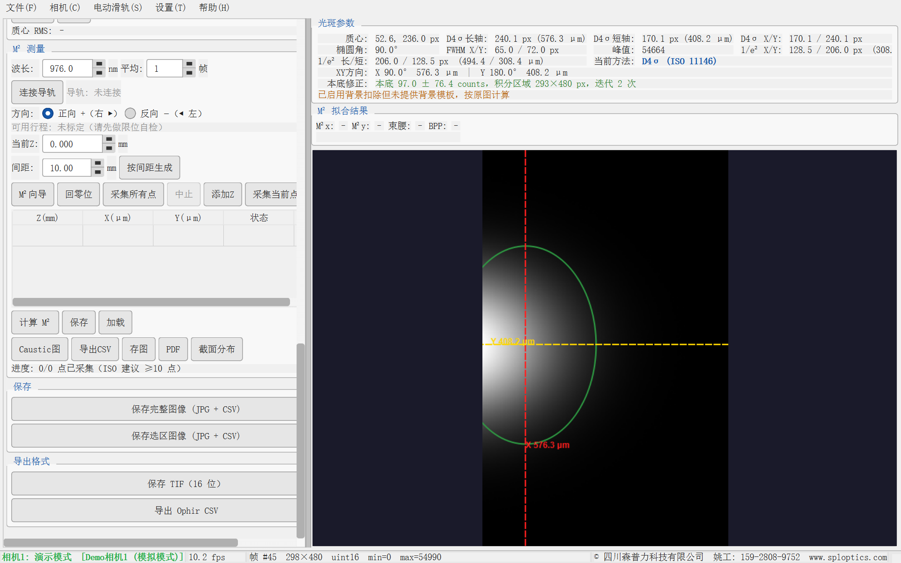Open the 电动滑轨(S) menu

click(118, 8)
